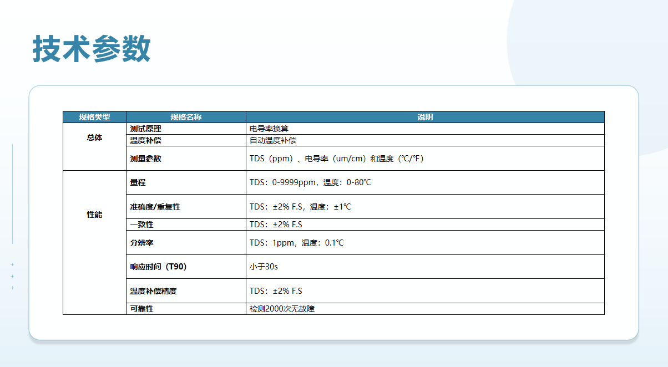Select the 可靠性 cell
The height and width of the screenshot is (367, 668).
186,309
